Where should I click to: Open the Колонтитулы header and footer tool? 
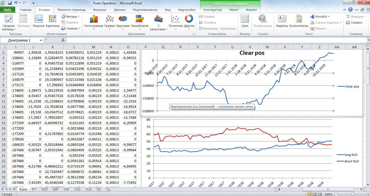pyautogui.click(x=299, y=22)
